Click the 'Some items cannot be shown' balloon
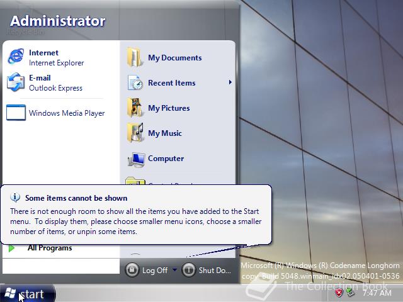The width and height of the screenshot is (403, 302). pyautogui.click(x=136, y=215)
